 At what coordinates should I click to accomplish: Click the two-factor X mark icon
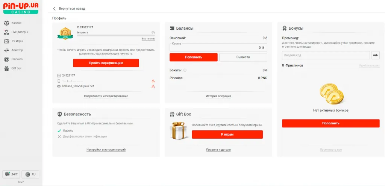[x=59, y=136]
